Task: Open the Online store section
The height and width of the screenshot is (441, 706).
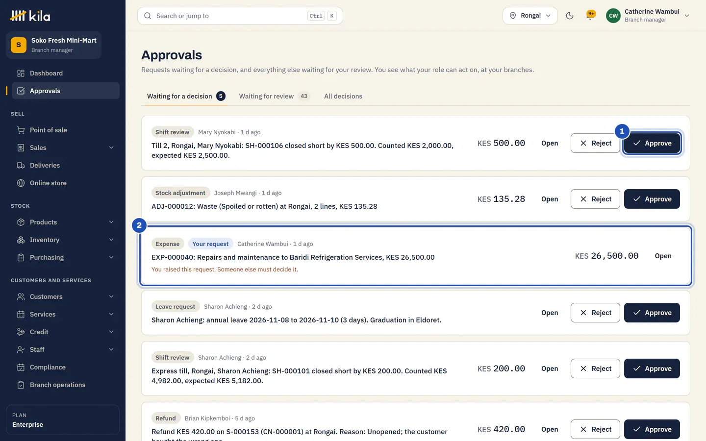Action: (66, 183)
